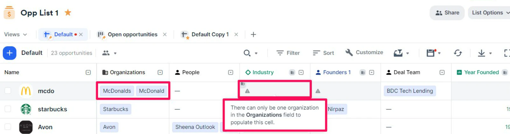The width and height of the screenshot is (510, 134).
Task: Click the blue add opportunity button
Action: [10, 53]
